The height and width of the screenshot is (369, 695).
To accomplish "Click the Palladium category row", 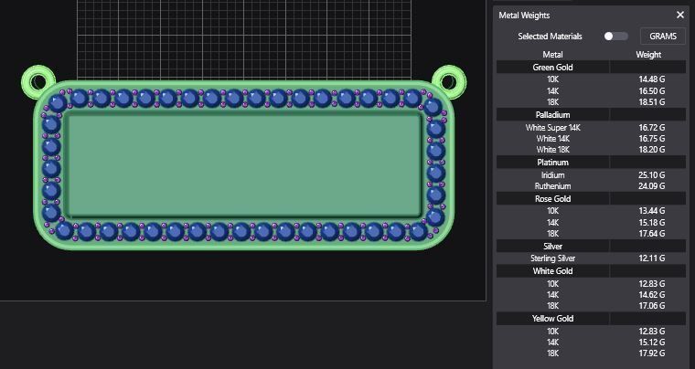I will coord(592,114).
